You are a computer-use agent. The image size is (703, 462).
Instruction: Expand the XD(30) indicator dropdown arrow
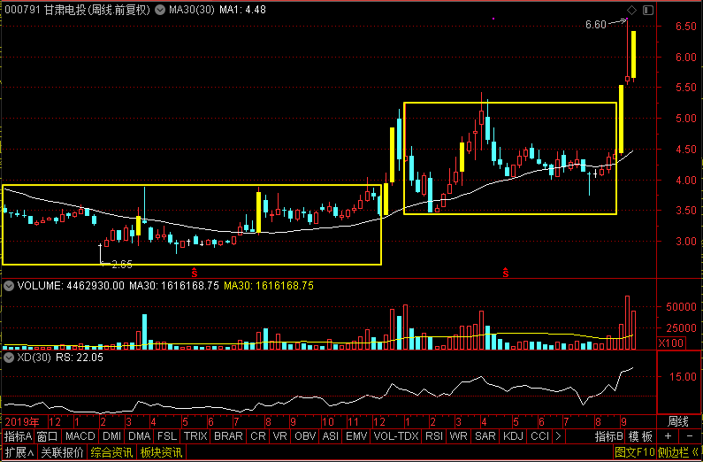[9, 358]
